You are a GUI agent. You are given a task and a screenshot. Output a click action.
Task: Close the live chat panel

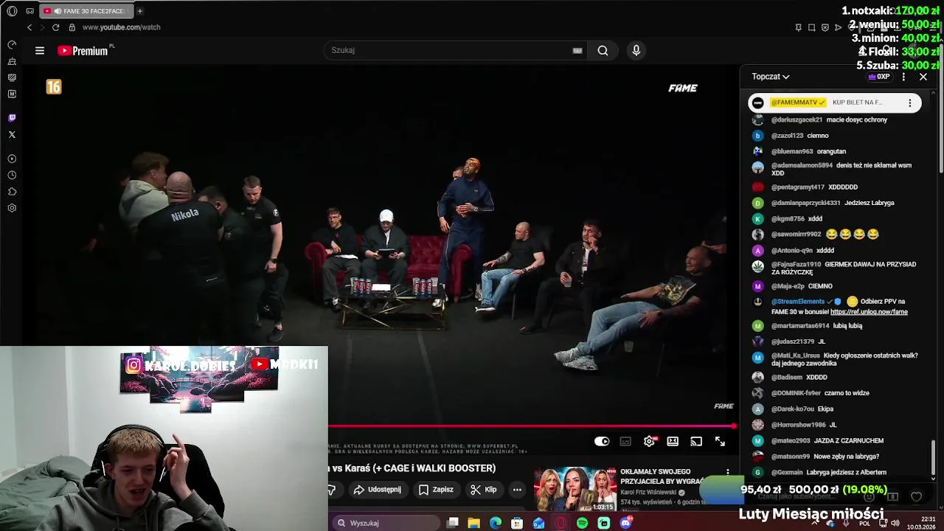point(923,77)
